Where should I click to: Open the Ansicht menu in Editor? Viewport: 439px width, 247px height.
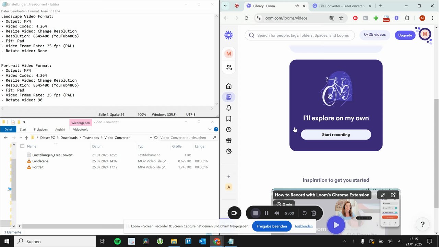(x=46, y=11)
